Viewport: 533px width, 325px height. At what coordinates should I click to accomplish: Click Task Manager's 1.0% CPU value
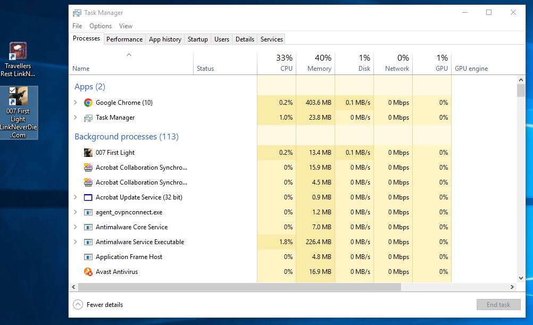286,117
